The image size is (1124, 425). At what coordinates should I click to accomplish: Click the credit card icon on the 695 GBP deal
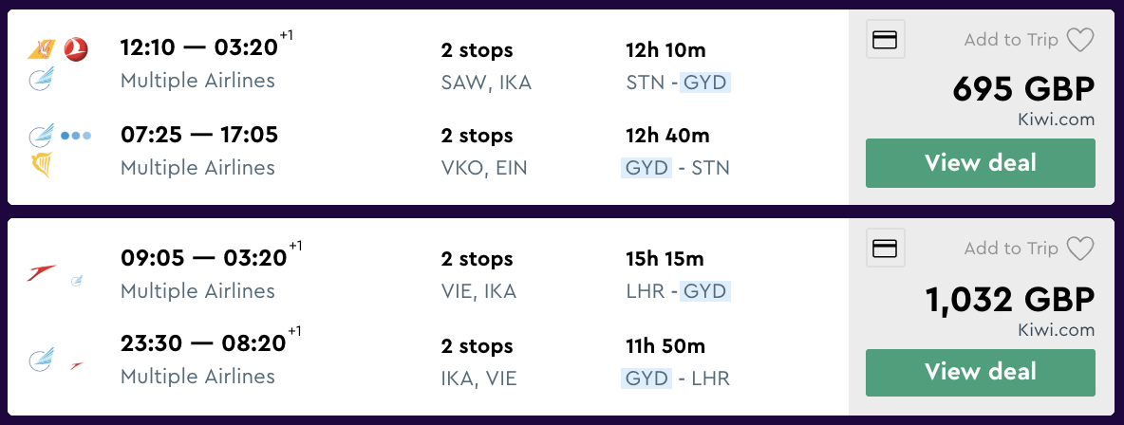click(x=886, y=40)
